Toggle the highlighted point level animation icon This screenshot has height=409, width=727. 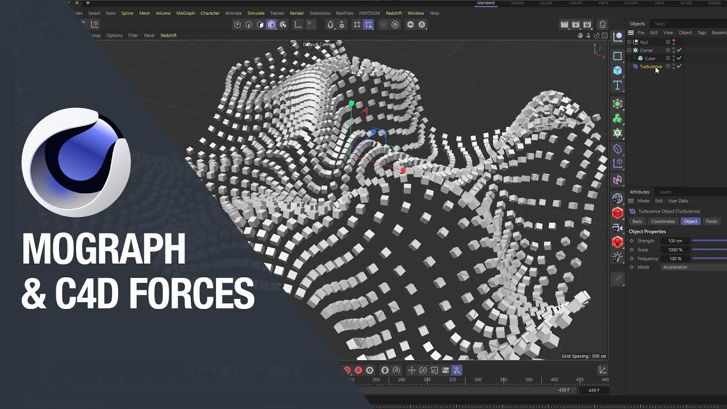457,370
